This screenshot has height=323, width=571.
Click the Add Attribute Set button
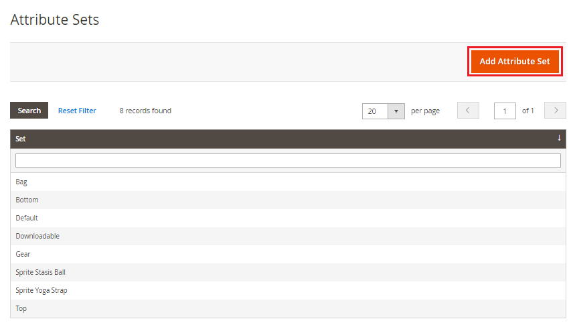click(x=515, y=62)
